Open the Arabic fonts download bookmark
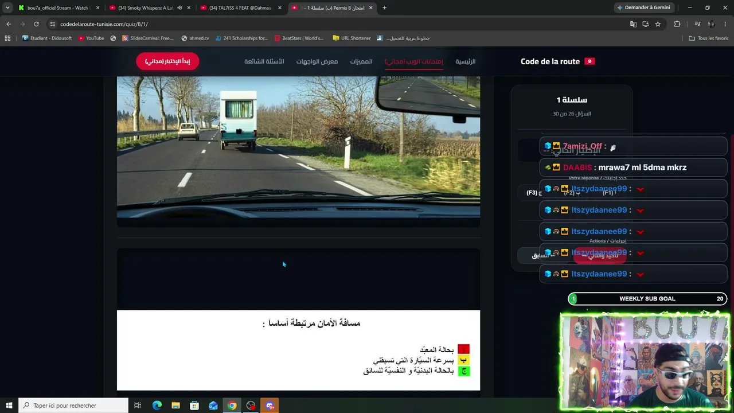This screenshot has width=734, height=413. click(403, 38)
